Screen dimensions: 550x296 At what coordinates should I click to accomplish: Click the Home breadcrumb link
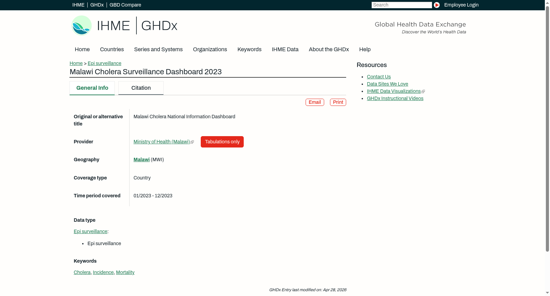click(76, 64)
